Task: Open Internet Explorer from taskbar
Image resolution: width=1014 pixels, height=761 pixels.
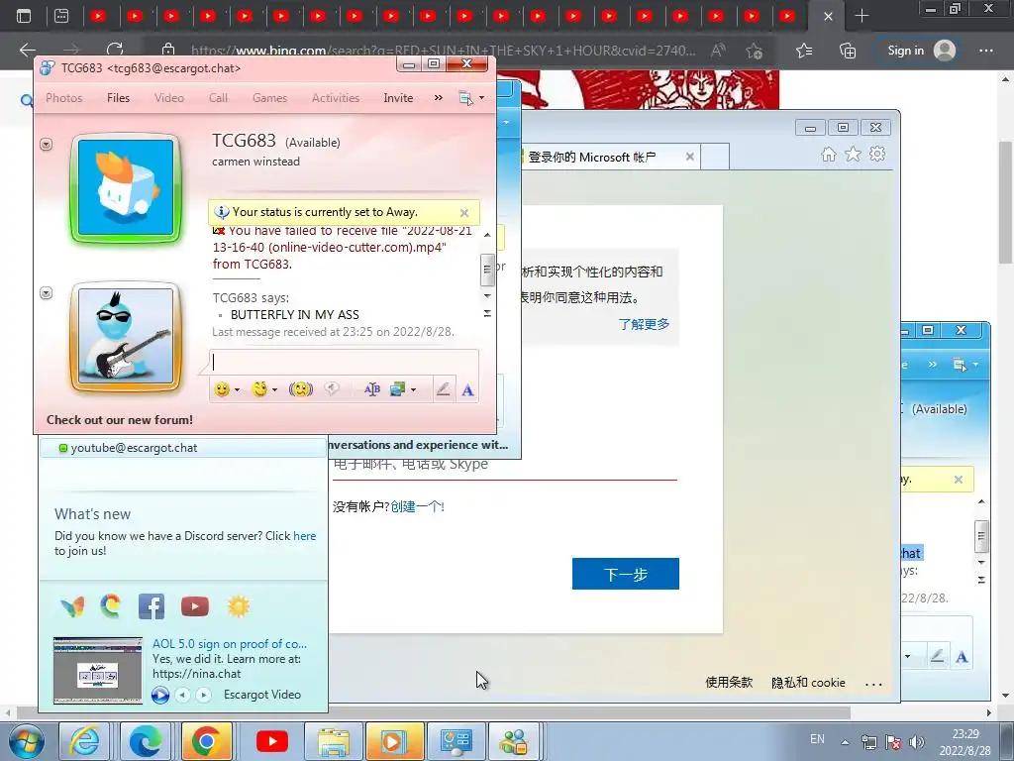Action: 86,741
